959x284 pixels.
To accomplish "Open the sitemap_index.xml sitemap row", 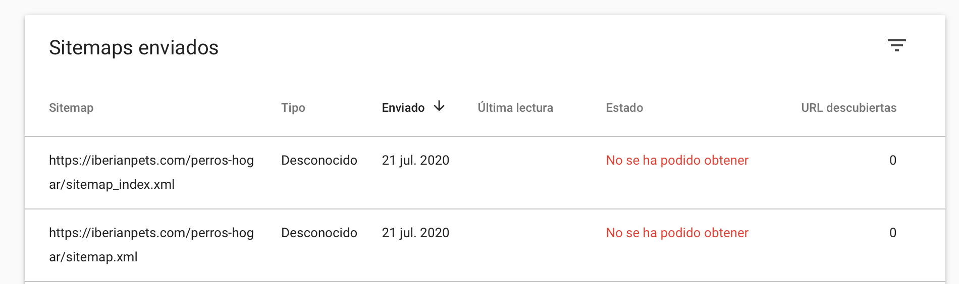I will pyautogui.click(x=485, y=173).
